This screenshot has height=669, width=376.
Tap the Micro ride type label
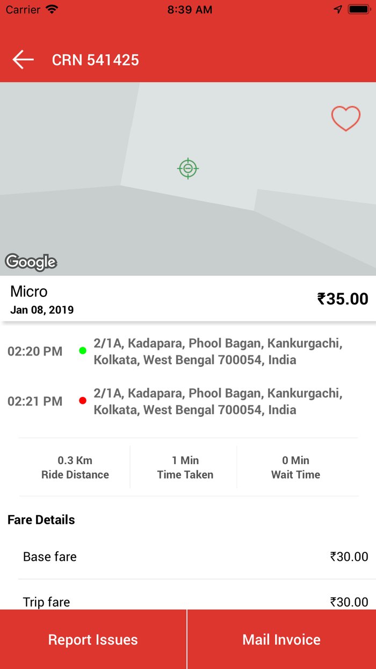(x=29, y=291)
